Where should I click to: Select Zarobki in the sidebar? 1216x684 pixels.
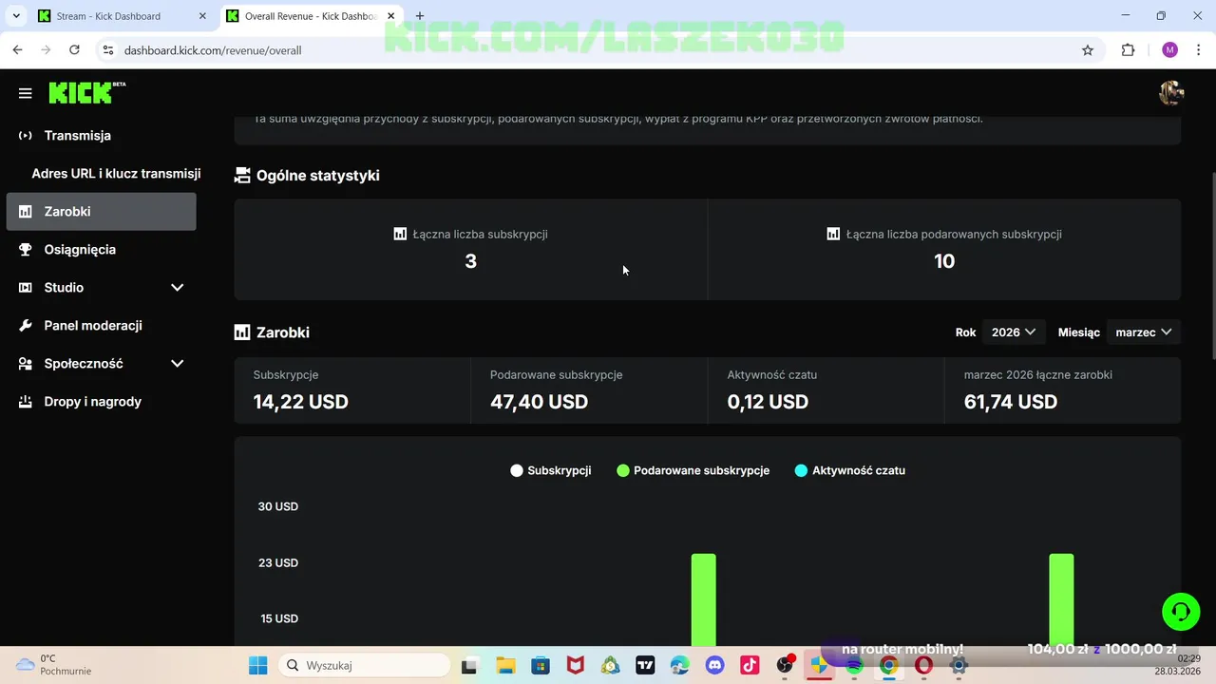pyautogui.click(x=102, y=212)
